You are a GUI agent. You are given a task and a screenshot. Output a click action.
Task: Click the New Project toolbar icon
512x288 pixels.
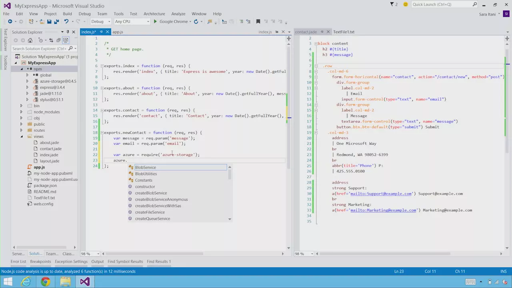coord(31,22)
